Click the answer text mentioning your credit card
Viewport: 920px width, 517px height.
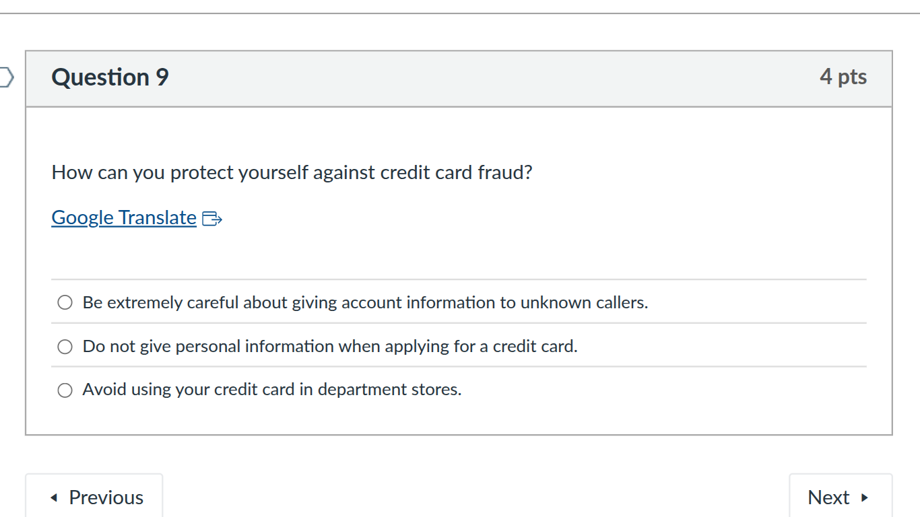coord(272,390)
